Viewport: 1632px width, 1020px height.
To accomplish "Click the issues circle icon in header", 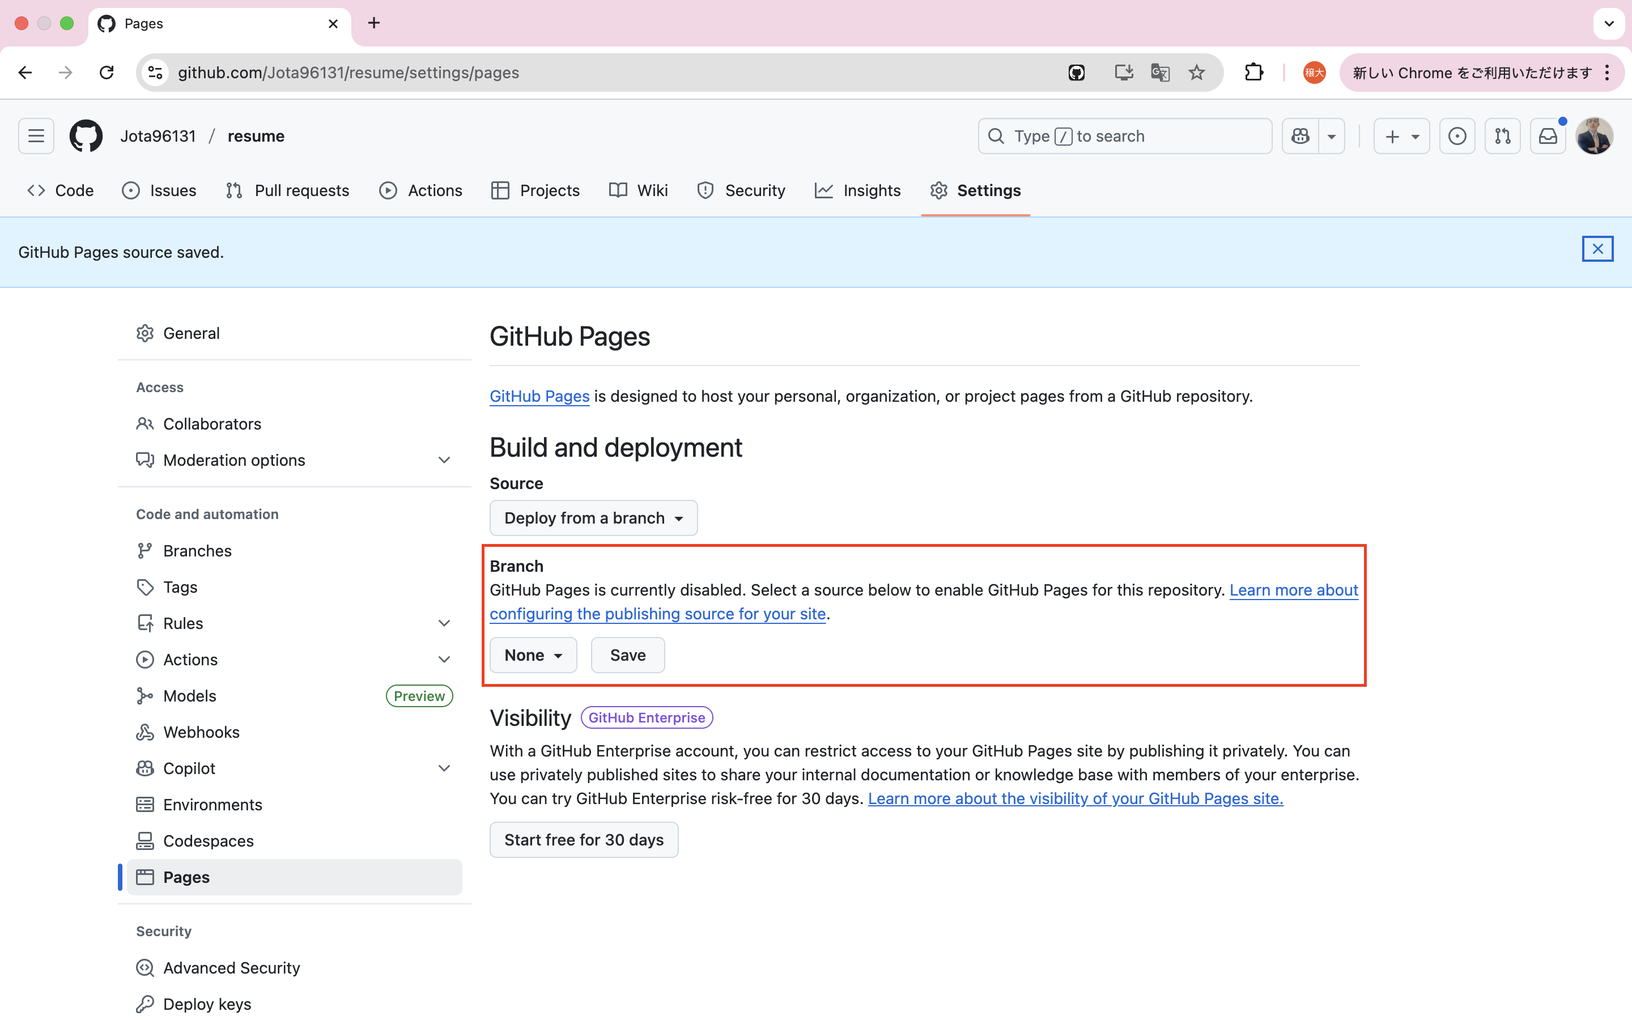I will pos(1457,135).
